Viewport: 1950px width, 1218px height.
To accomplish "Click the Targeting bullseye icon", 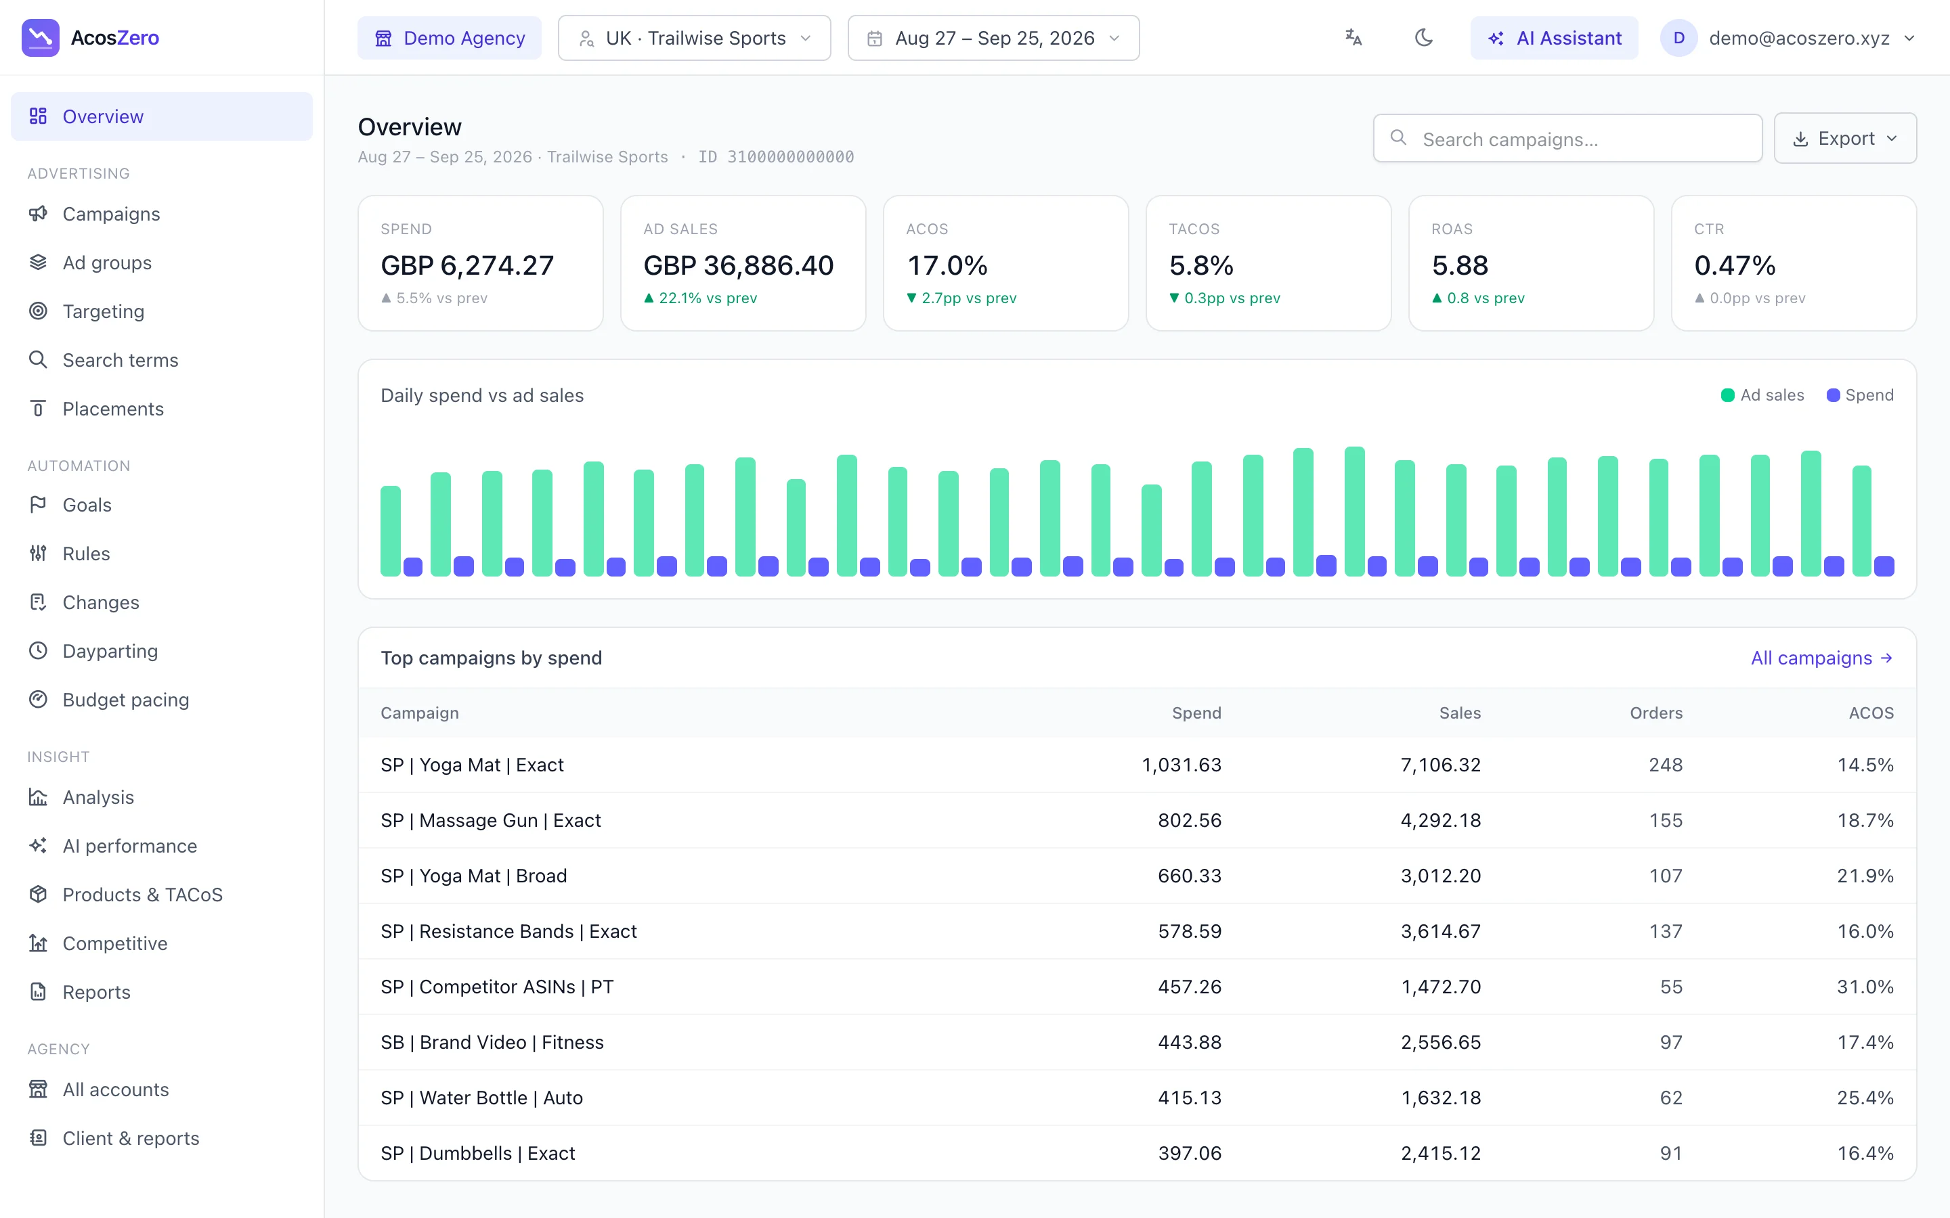I will (x=38, y=311).
